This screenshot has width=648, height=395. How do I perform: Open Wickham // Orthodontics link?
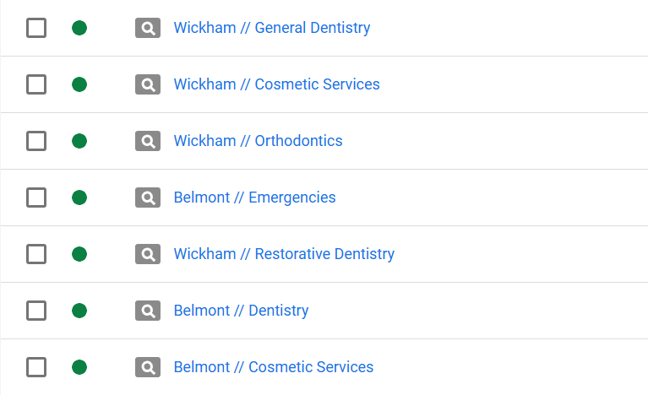pyautogui.click(x=258, y=141)
